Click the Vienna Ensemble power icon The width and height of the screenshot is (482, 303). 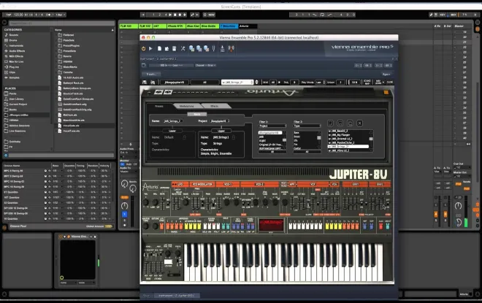click(144, 49)
